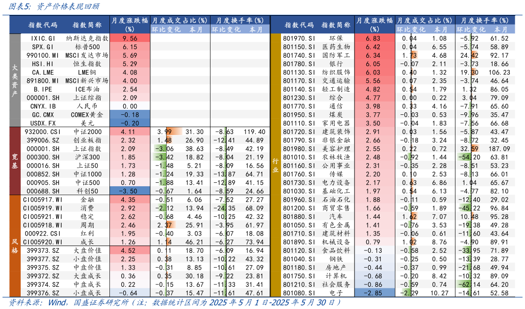Viewport: 525px width, 309px height.
Task: Click the 美容护理 turnover value 187.09
Action: (496, 148)
